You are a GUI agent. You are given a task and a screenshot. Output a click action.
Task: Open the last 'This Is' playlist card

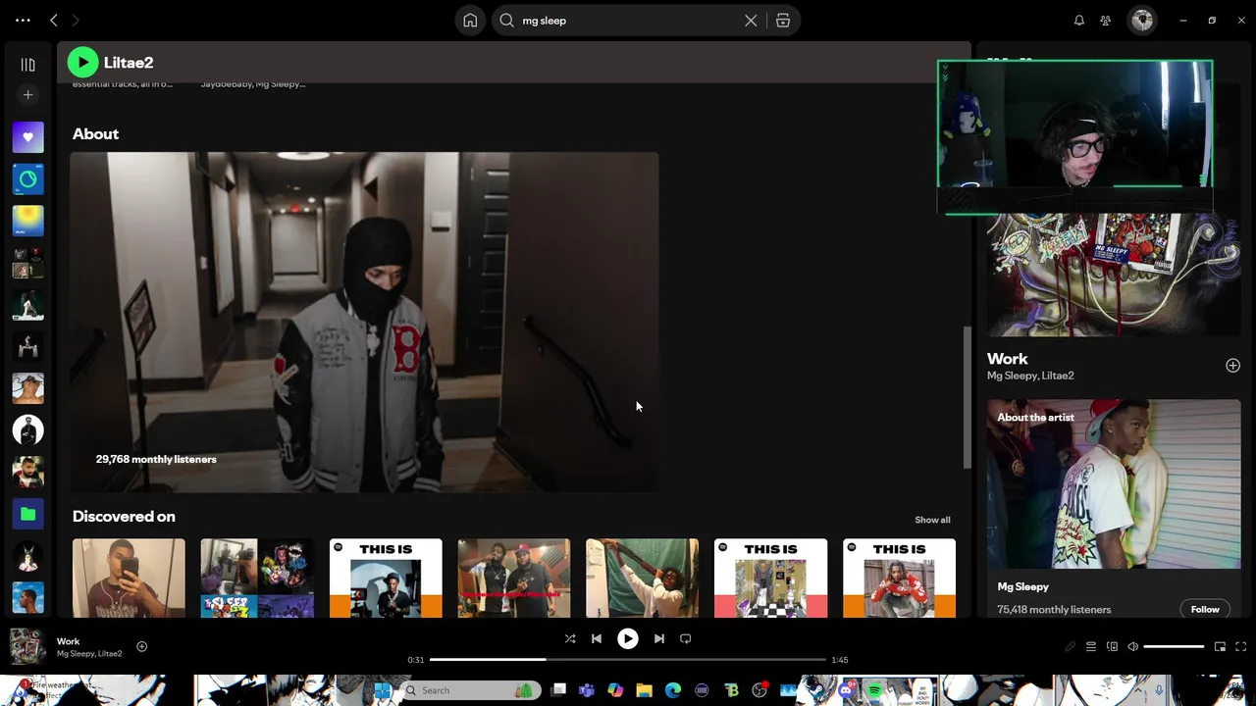coord(899,578)
